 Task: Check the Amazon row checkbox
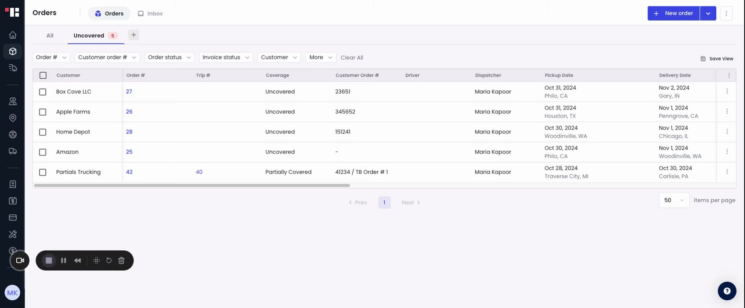pyautogui.click(x=42, y=152)
